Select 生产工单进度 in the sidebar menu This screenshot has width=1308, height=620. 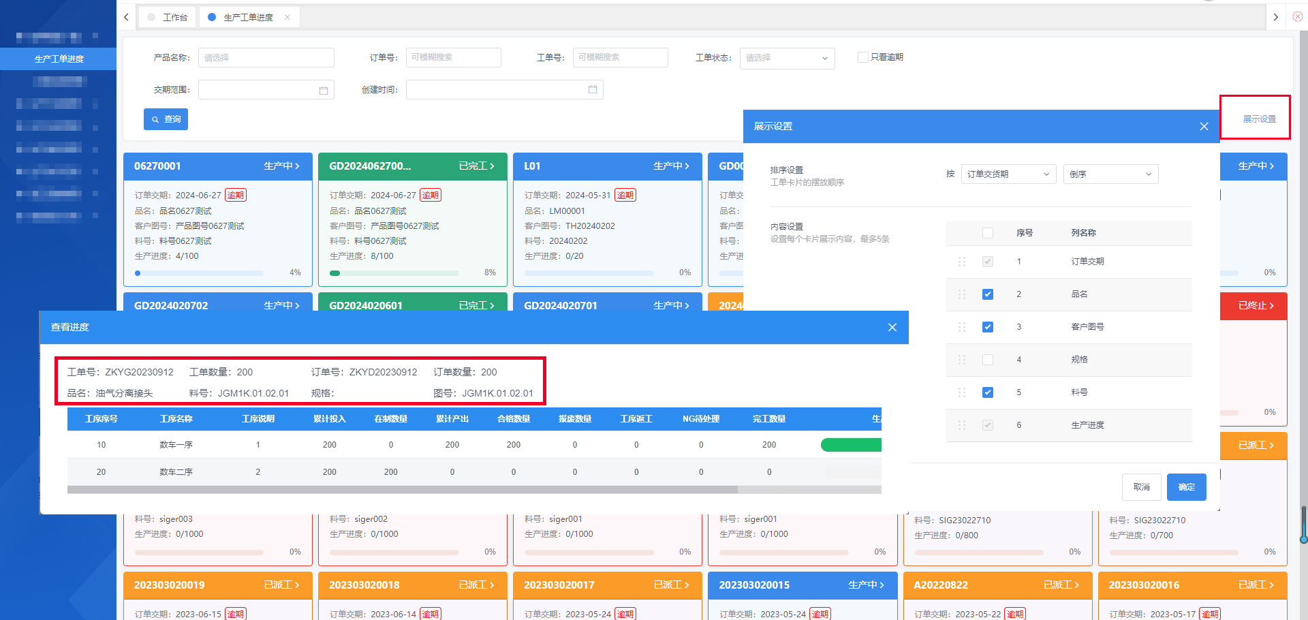(59, 59)
